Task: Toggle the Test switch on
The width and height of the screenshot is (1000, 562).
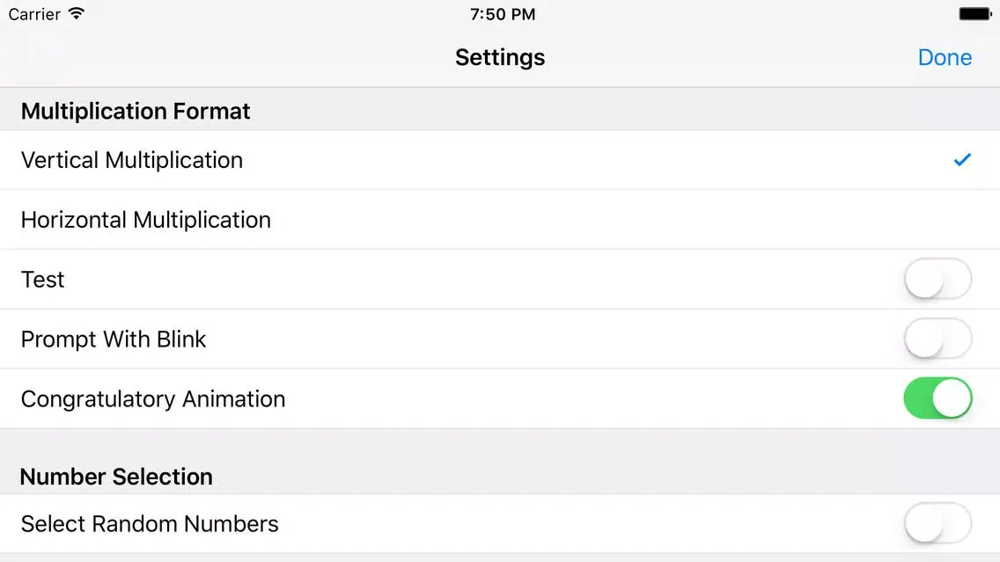Action: (x=937, y=279)
